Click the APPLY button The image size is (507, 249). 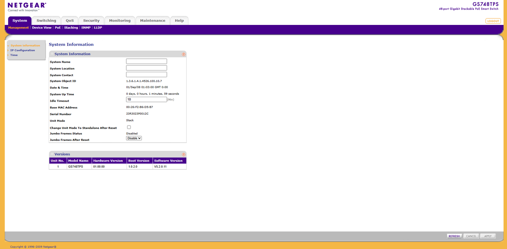[488, 236]
